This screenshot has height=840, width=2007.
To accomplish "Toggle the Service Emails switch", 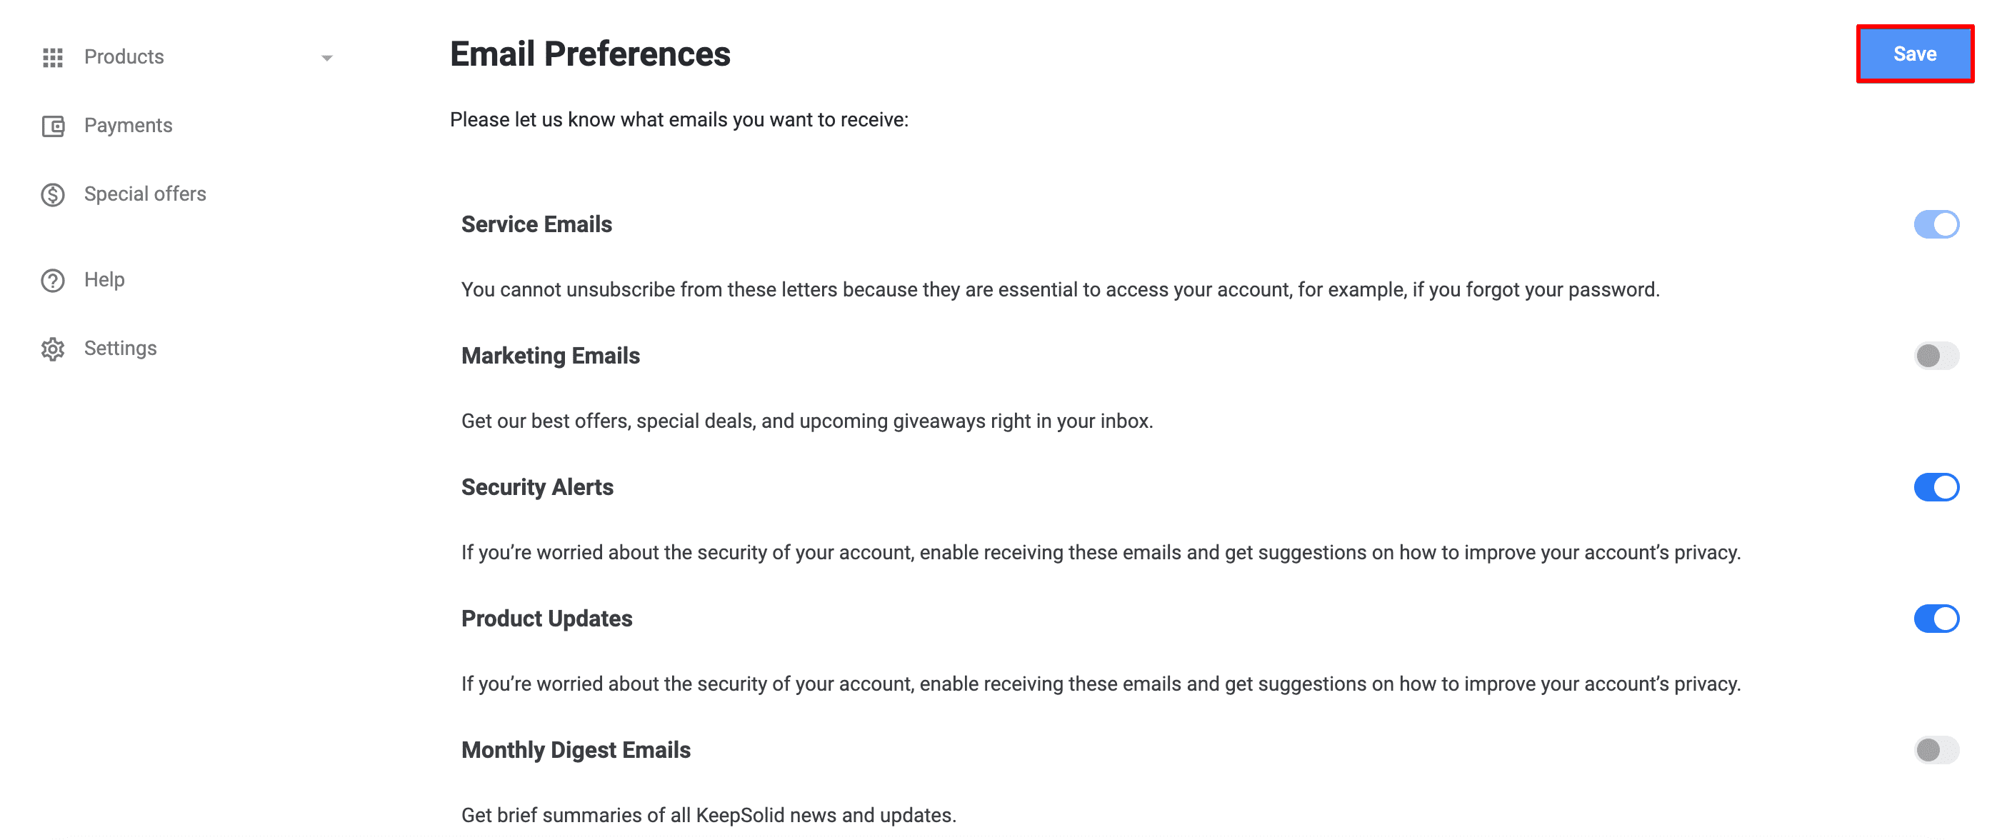I will 1936,224.
